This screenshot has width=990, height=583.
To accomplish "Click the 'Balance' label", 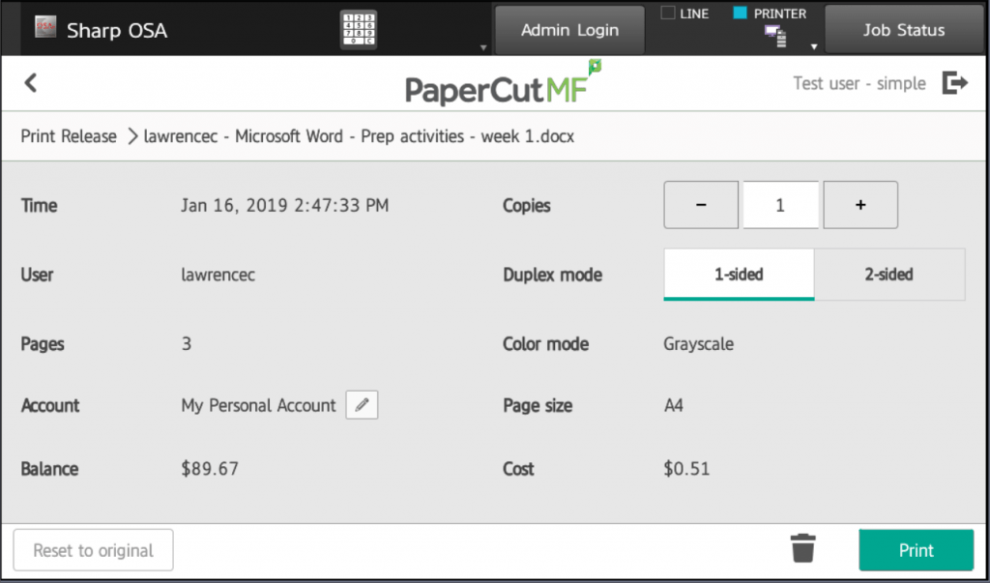I will pyautogui.click(x=50, y=469).
